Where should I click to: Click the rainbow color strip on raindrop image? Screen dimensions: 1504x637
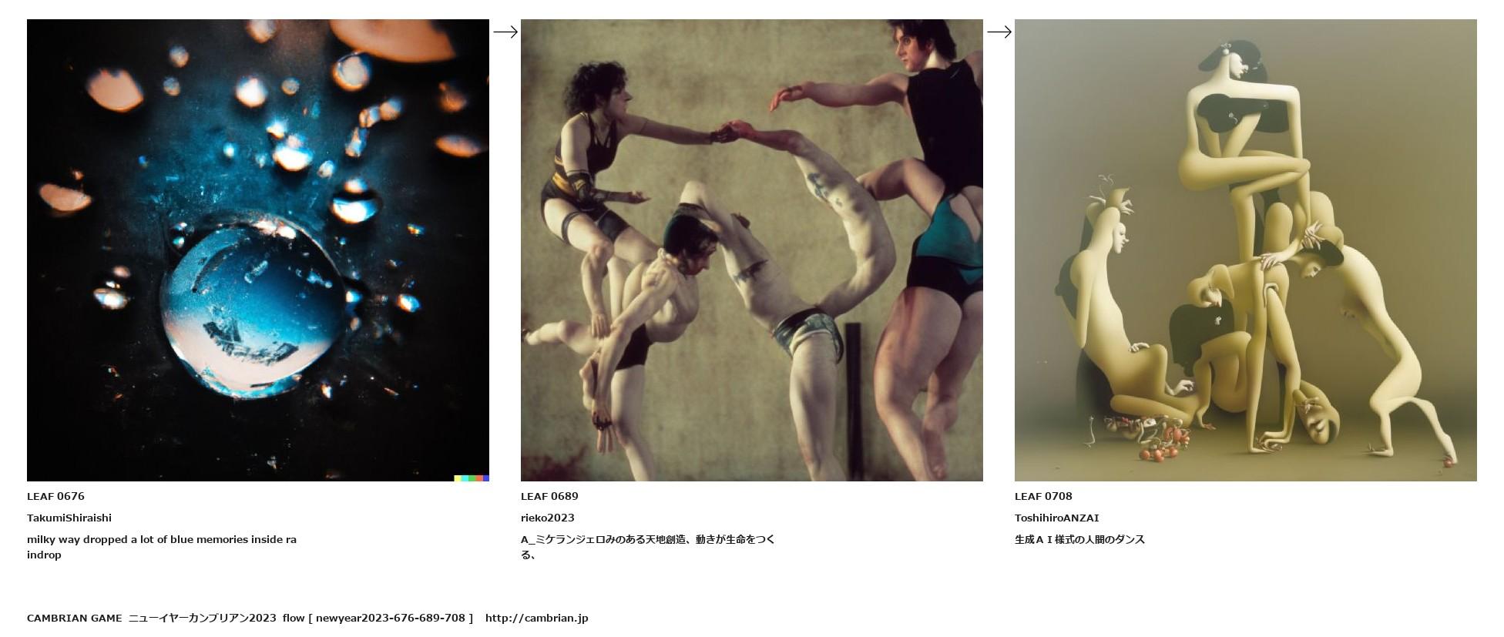pos(472,478)
